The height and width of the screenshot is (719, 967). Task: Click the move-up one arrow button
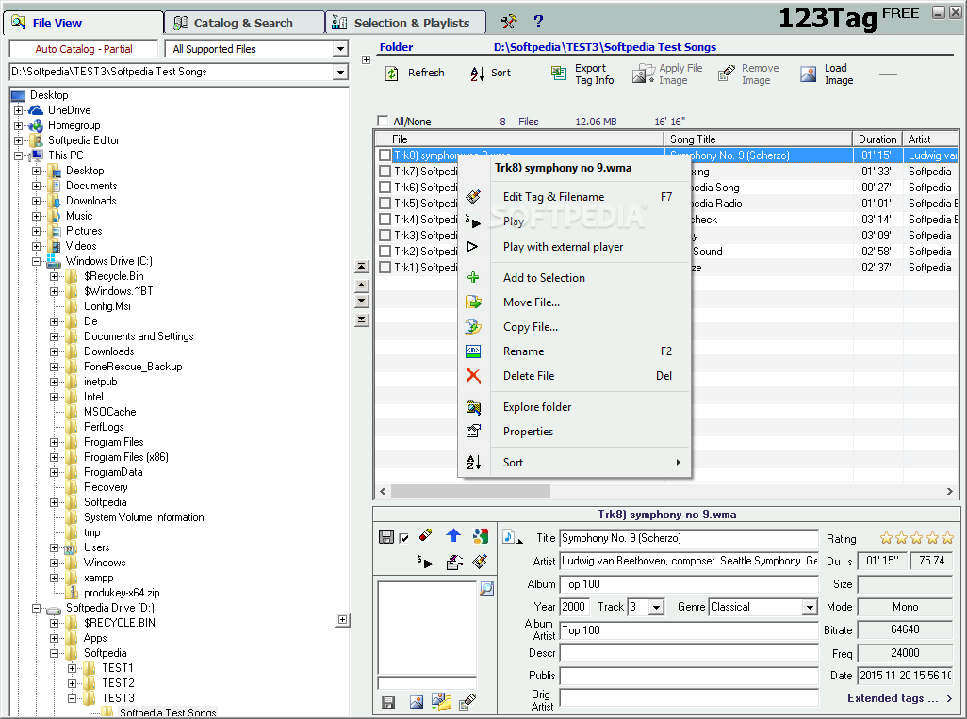click(x=362, y=285)
